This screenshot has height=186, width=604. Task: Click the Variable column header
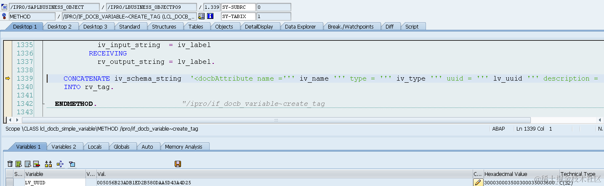pos(55,174)
